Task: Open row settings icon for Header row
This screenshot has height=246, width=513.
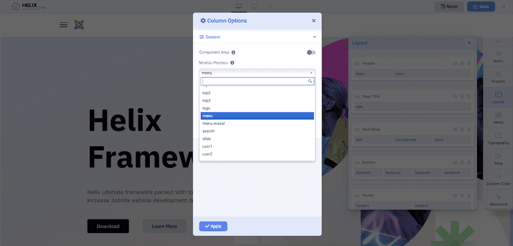Action: pos(462,63)
